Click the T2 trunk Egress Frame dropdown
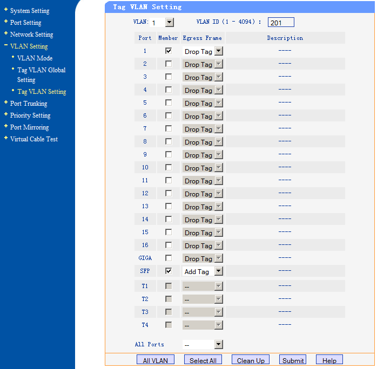The width and height of the screenshot is (377, 369). pos(203,299)
